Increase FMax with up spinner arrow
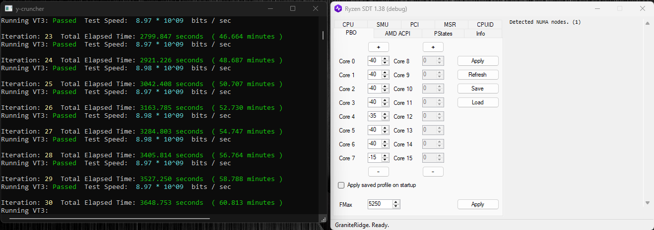Image resolution: width=654 pixels, height=230 pixels. pyautogui.click(x=396, y=202)
